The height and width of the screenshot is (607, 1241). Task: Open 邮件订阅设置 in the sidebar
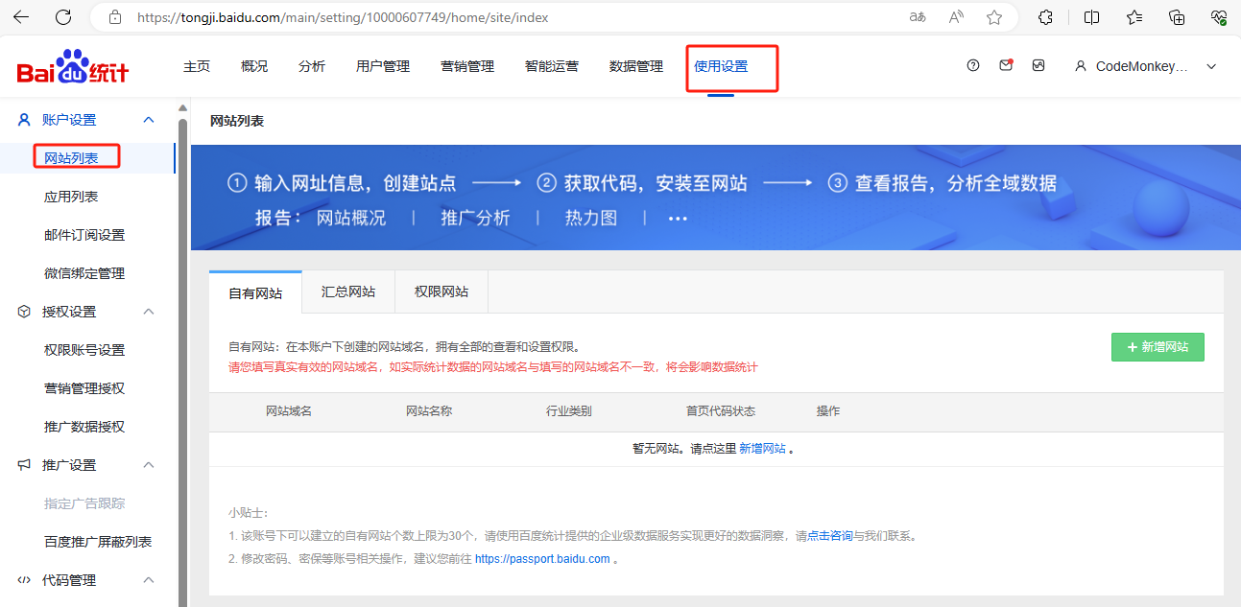tap(84, 235)
